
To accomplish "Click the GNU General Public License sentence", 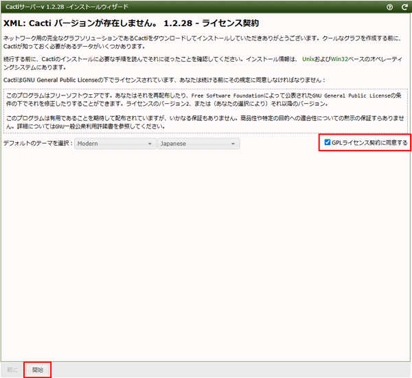I will click(164, 80).
